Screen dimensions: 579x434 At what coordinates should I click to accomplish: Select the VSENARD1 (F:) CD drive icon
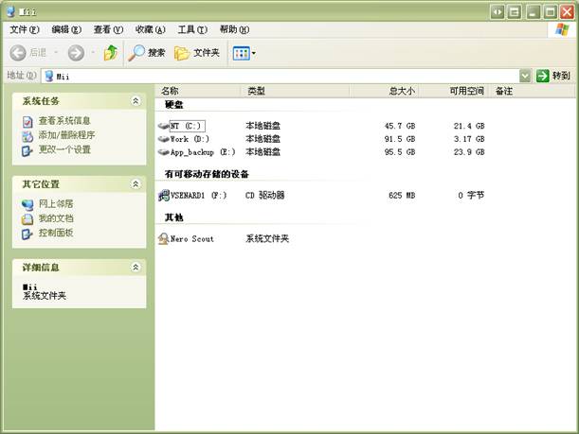tap(164, 196)
